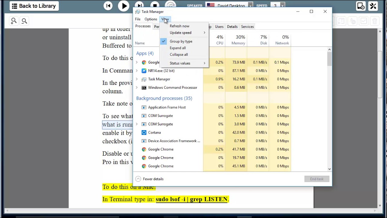Click the Application Frame Host icon
Screen dimensions: 387x218
144,107
